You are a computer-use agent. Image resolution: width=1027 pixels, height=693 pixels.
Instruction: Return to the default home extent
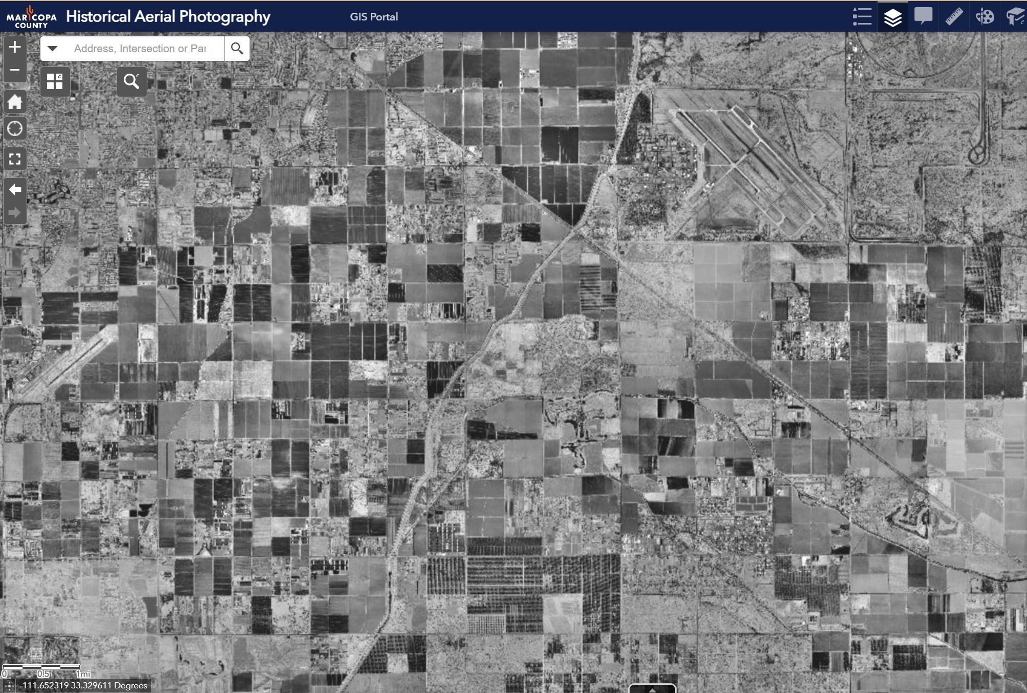click(x=15, y=102)
